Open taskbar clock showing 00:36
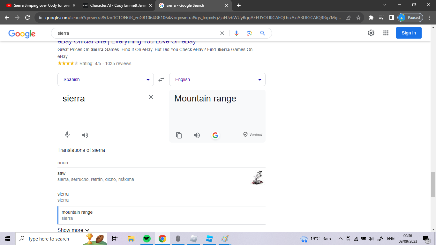The width and height of the screenshot is (436, 245). [408, 239]
